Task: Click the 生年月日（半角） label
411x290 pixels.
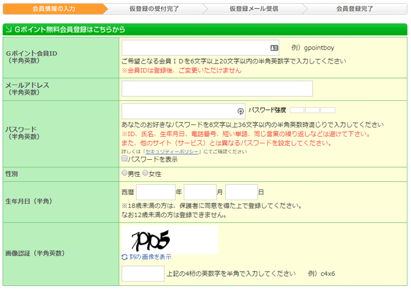Action: coord(29,201)
